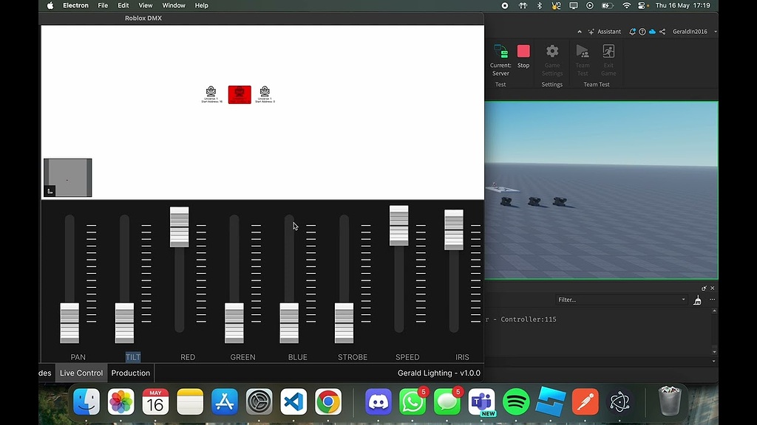Open the Roblox Studio help icon
Screen dimensions: 757x425
642,32
